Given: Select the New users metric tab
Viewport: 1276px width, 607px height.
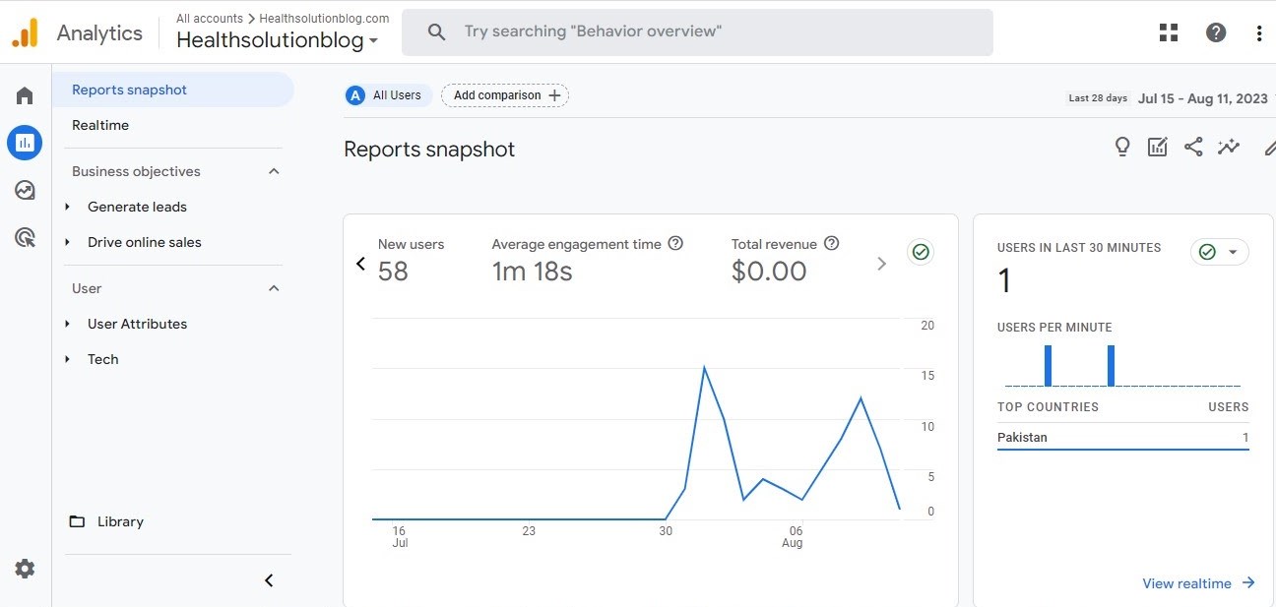Looking at the screenshot, I should (412, 261).
